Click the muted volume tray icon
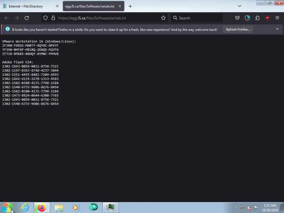284x213 pixels. coord(249,208)
